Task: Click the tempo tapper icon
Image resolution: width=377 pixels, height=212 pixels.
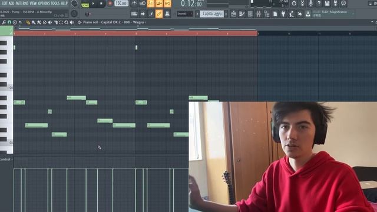Action: pyautogui.click(x=292, y=14)
